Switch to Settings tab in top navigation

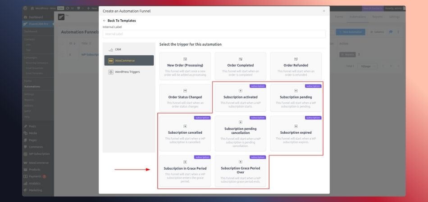(x=394, y=17)
